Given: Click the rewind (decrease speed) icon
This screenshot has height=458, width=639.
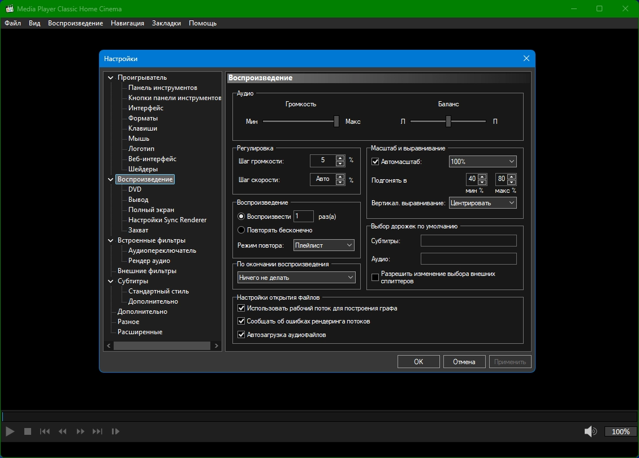Looking at the screenshot, I should [x=63, y=431].
